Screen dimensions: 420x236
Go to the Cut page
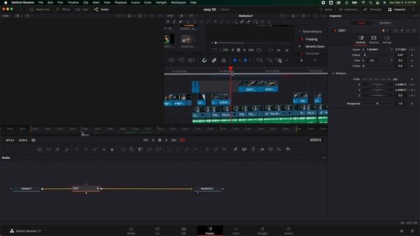click(157, 231)
